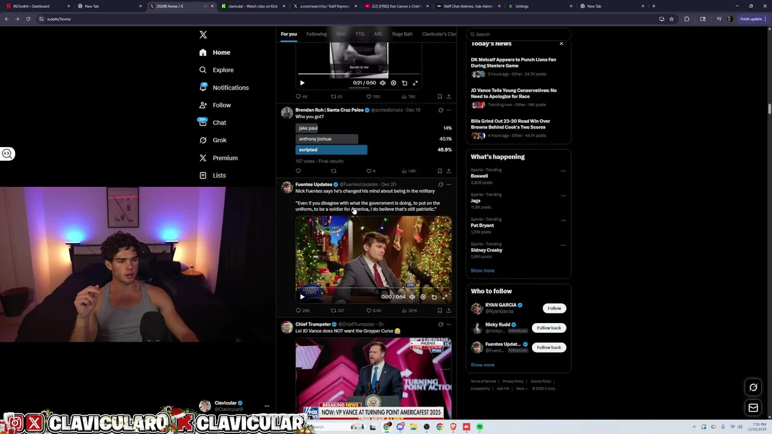
Task: Toggle picture-in-picture on the top video
Action: coord(404,83)
